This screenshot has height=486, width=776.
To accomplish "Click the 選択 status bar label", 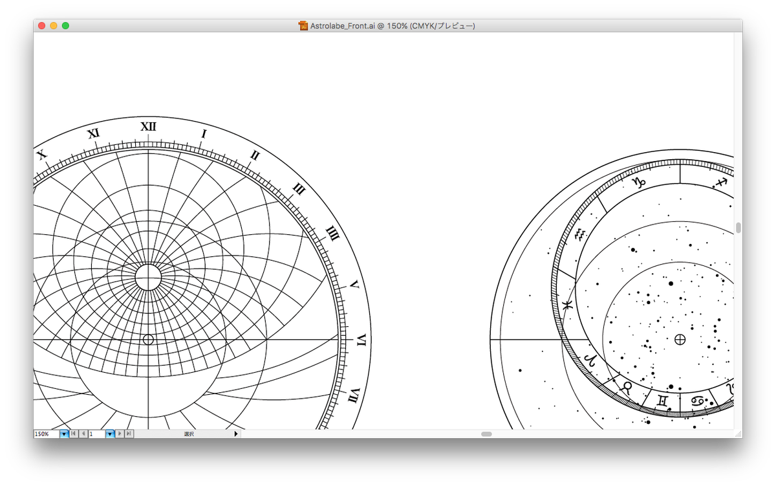I will pyautogui.click(x=189, y=434).
